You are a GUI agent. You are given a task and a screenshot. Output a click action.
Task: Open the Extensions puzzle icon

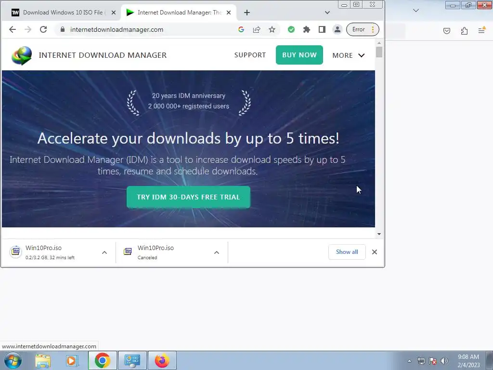pos(307,29)
